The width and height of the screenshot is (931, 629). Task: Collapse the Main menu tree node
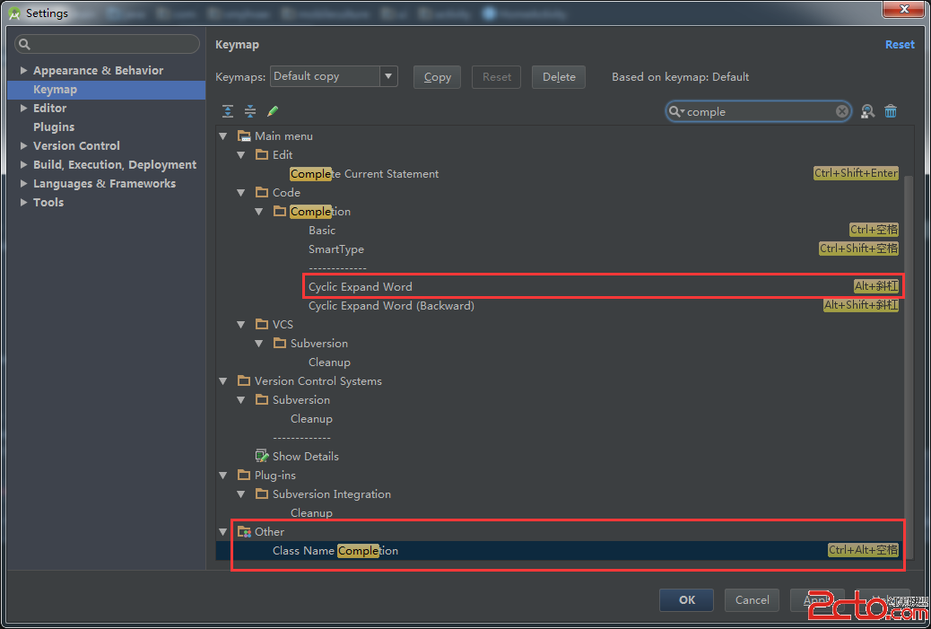[223, 136]
